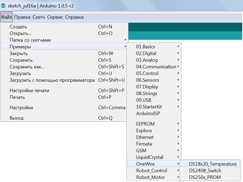This screenshot has width=243, height=182.
Task: Open the Файл menu
Action: pyautogui.click(x=6, y=17)
